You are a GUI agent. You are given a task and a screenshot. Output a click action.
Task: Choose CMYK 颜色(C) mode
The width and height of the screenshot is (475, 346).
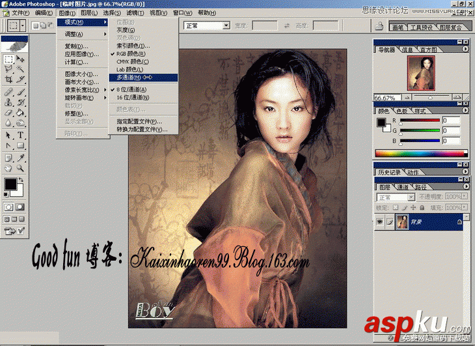point(143,61)
